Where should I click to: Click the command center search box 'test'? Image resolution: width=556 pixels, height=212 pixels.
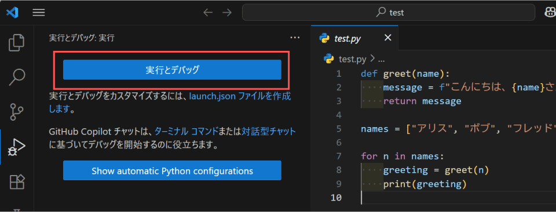[388, 13]
